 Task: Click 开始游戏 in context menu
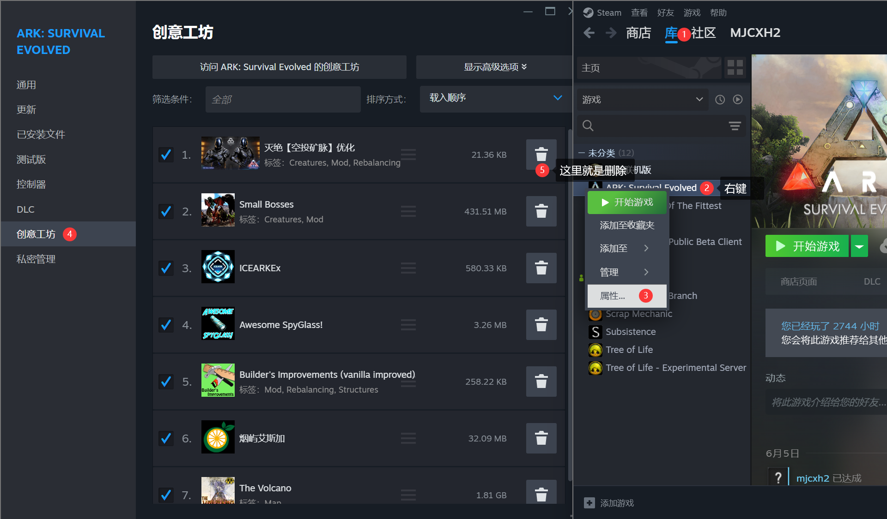626,203
